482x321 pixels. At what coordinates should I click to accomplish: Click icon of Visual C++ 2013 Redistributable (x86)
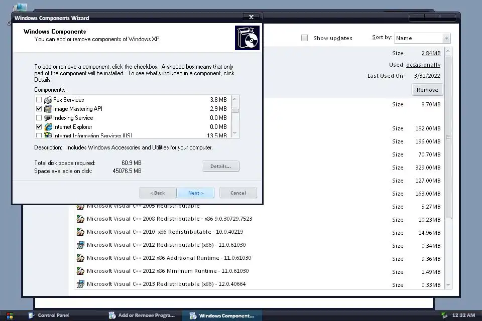80,284
